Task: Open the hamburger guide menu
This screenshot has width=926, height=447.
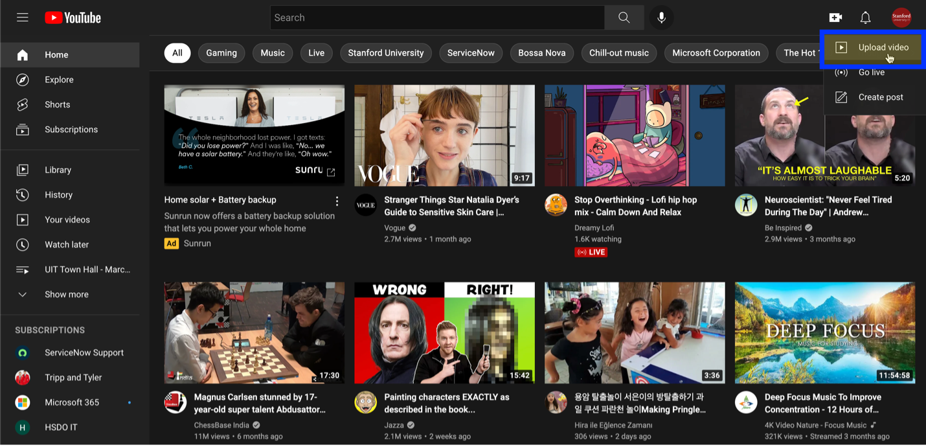Action: click(23, 17)
